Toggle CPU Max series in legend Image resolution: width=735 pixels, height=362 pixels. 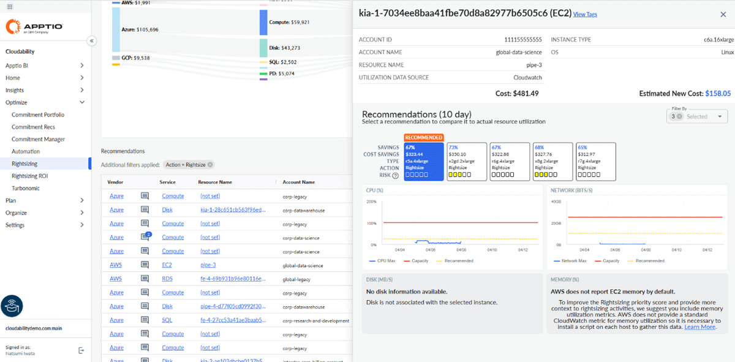(x=383, y=260)
